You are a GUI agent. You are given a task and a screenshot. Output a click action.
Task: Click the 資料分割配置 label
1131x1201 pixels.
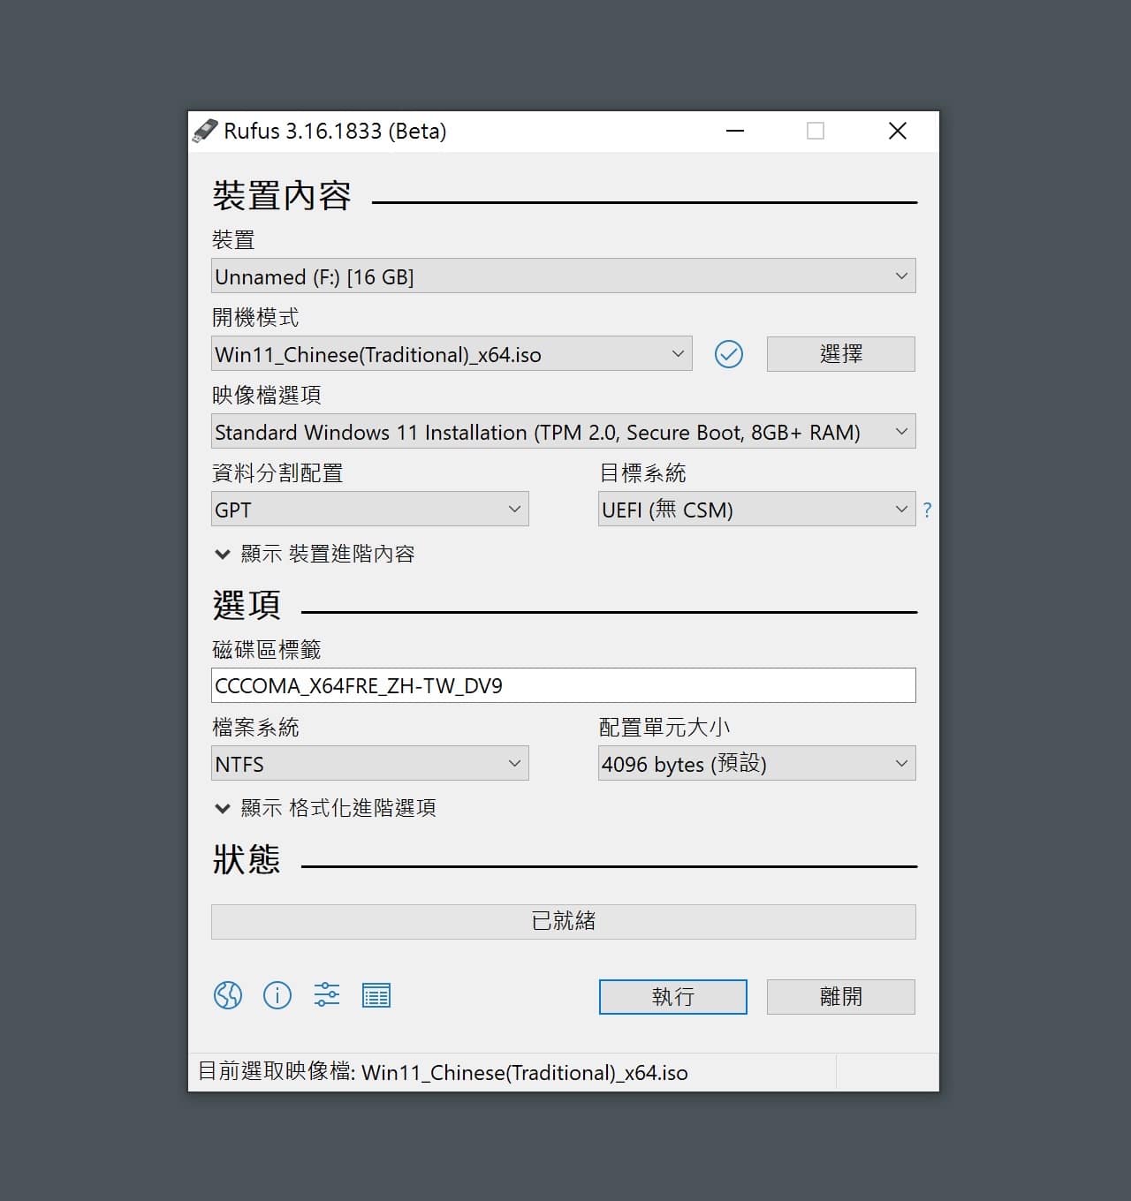pyautogui.click(x=277, y=472)
